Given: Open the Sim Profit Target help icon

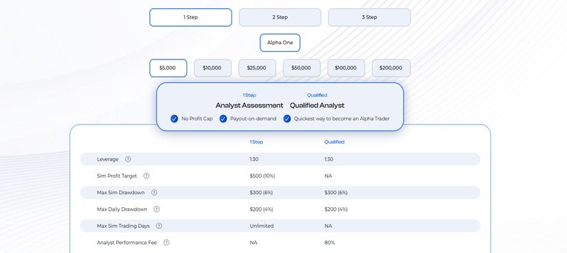Looking at the screenshot, I should pyautogui.click(x=146, y=176).
